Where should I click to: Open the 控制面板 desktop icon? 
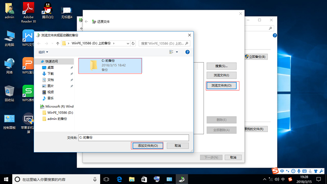(9, 122)
